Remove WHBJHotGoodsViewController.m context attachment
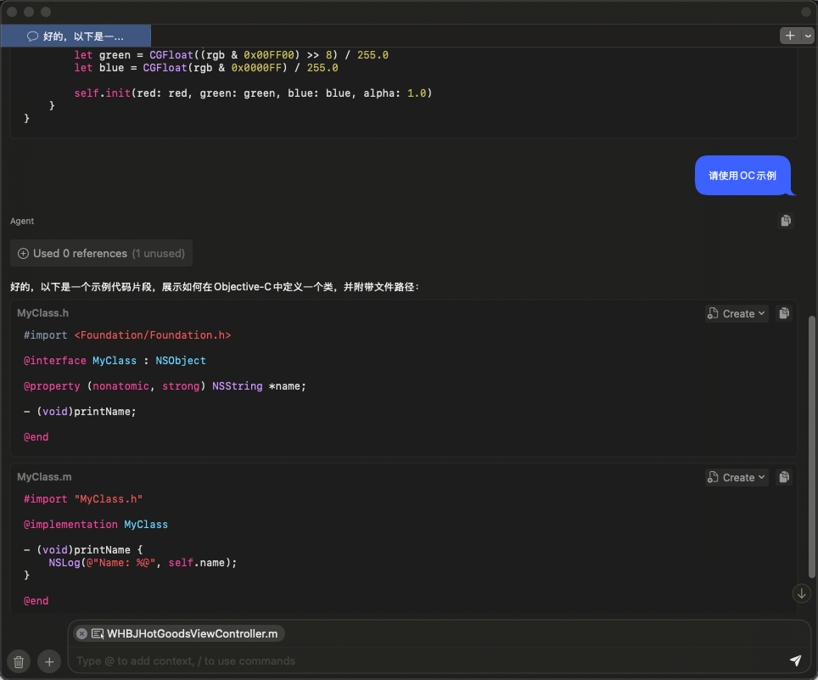The height and width of the screenshot is (680, 818). point(82,633)
